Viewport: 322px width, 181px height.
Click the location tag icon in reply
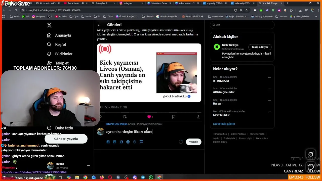pyautogui.click(x=134, y=142)
